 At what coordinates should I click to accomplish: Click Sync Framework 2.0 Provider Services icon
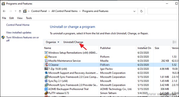(46, 85)
